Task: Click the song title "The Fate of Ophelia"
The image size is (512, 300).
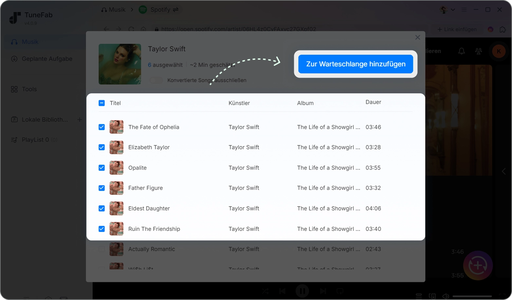Action: pos(154,127)
